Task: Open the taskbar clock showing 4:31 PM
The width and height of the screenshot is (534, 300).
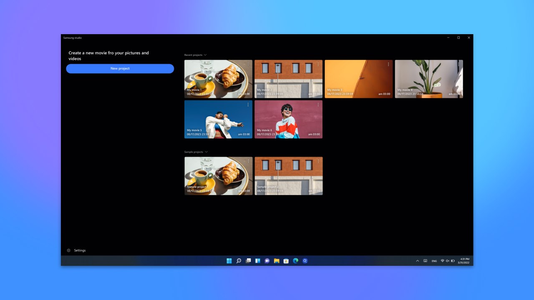Action: click(464, 261)
